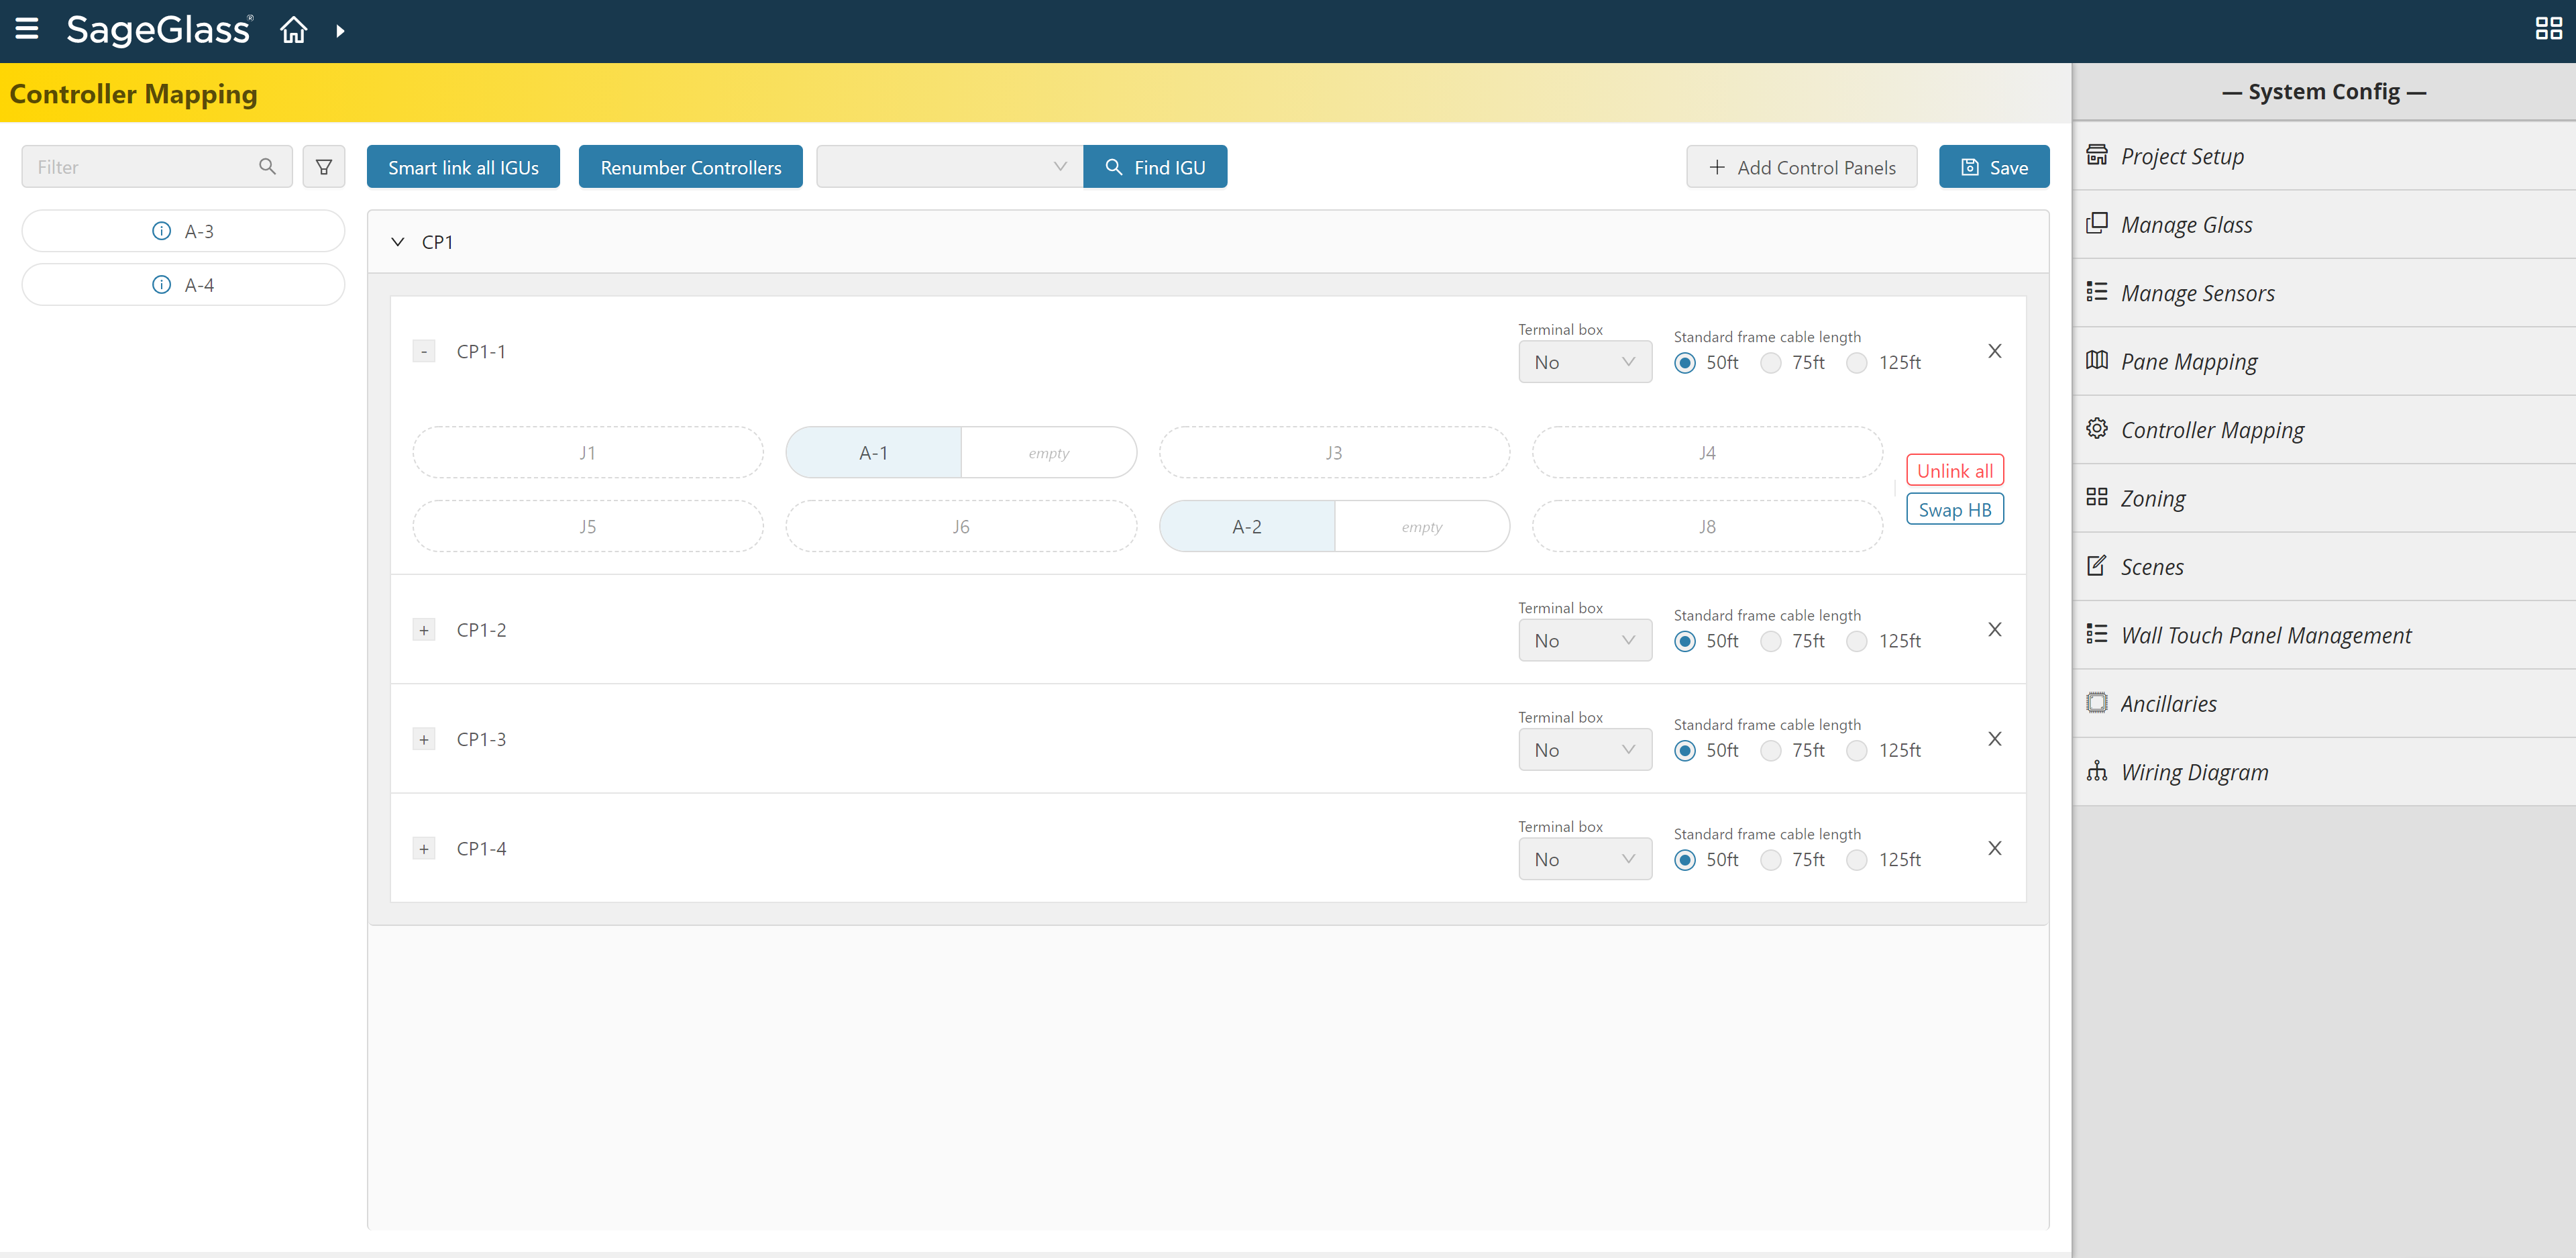Open Zoning in System Config
This screenshot has height=1258, width=2576.
click(2324, 498)
